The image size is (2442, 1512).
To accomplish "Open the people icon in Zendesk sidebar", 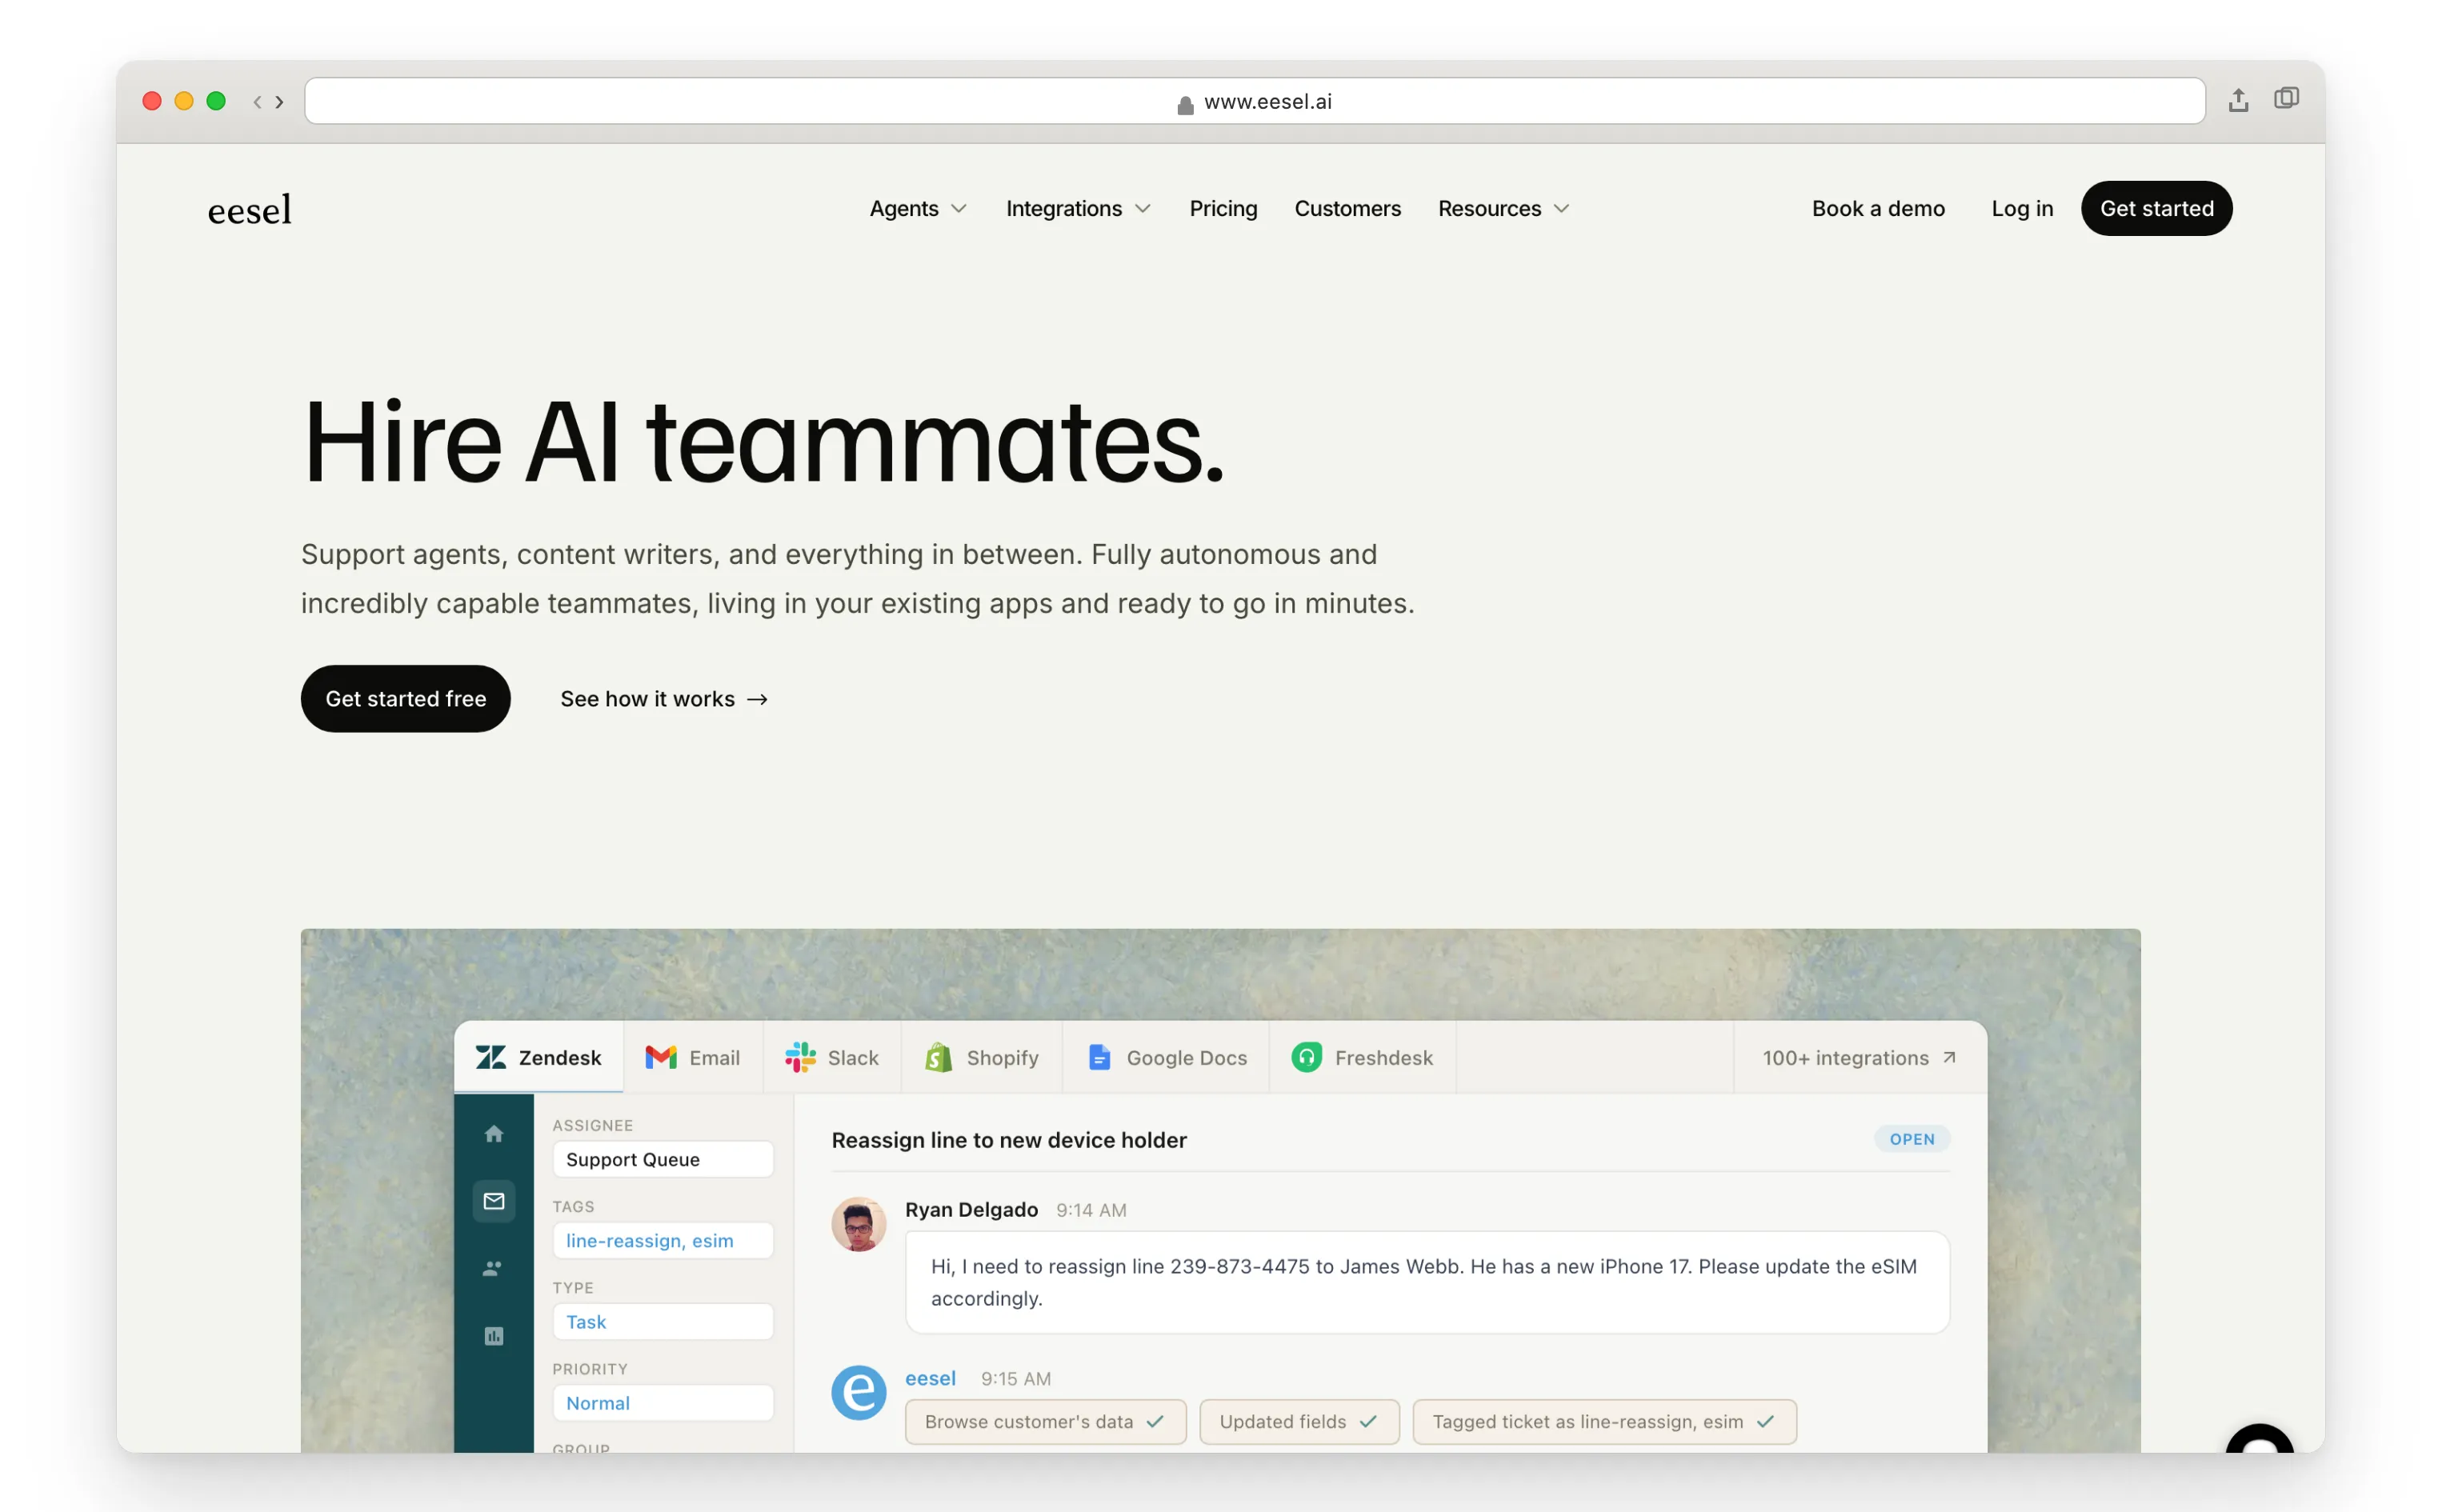I will point(494,1268).
